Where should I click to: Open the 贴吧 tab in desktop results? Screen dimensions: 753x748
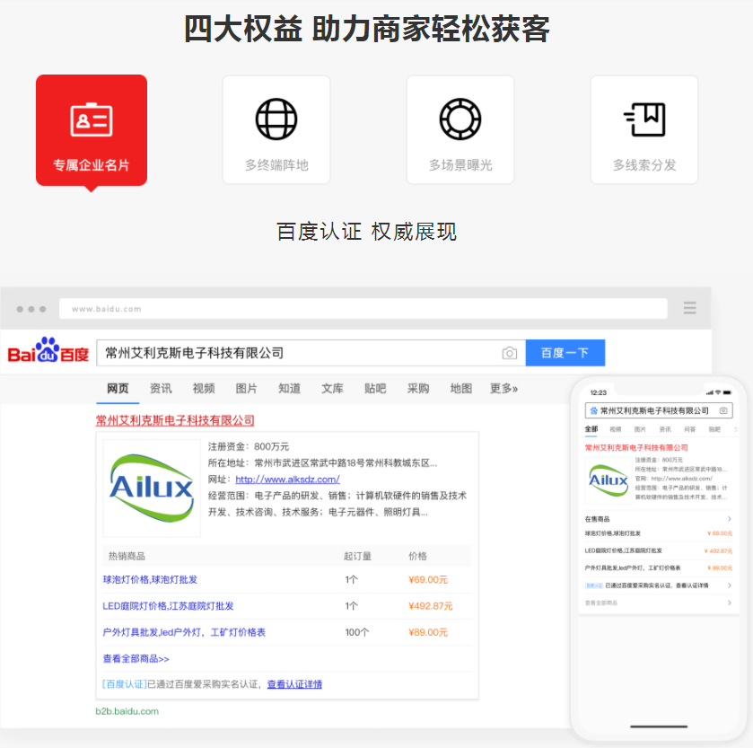[x=375, y=388]
